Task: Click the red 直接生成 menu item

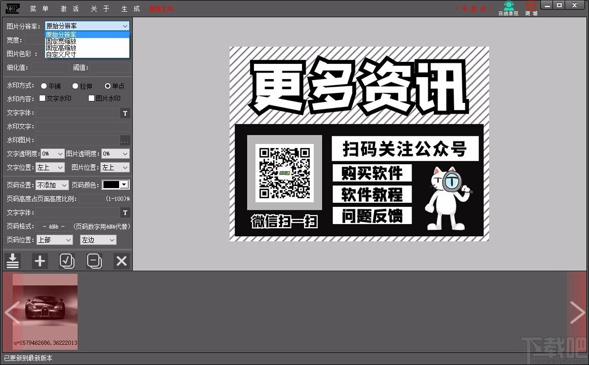Action: [x=162, y=9]
